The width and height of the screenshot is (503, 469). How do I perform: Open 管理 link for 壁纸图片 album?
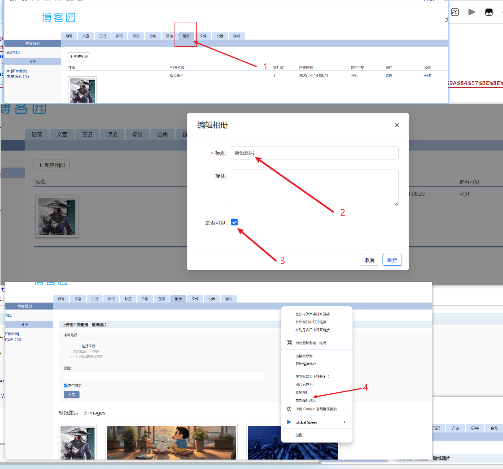[x=389, y=76]
